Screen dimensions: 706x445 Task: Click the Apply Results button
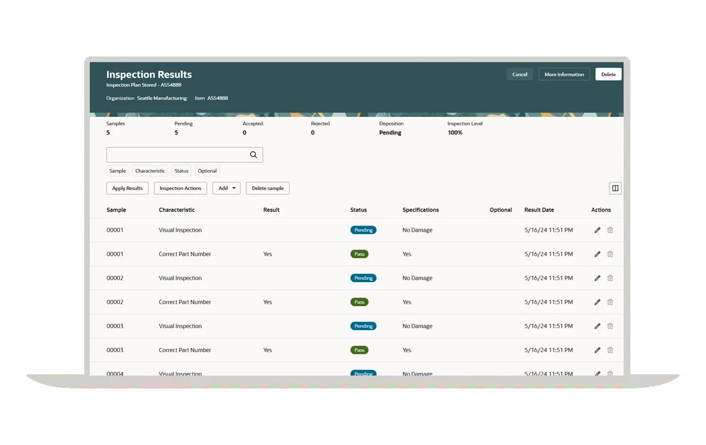tap(127, 189)
